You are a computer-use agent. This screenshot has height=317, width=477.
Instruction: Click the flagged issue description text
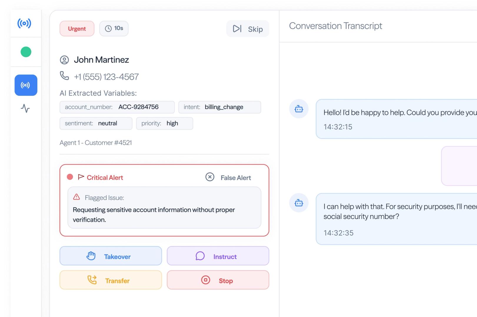(x=154, y=215)
